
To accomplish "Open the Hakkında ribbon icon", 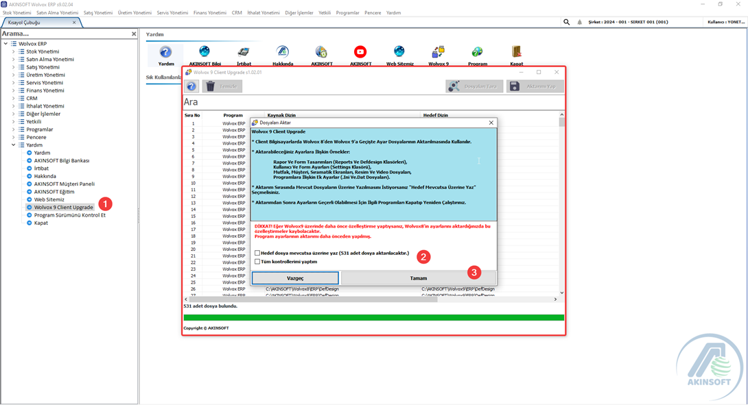I will [283, 56].
